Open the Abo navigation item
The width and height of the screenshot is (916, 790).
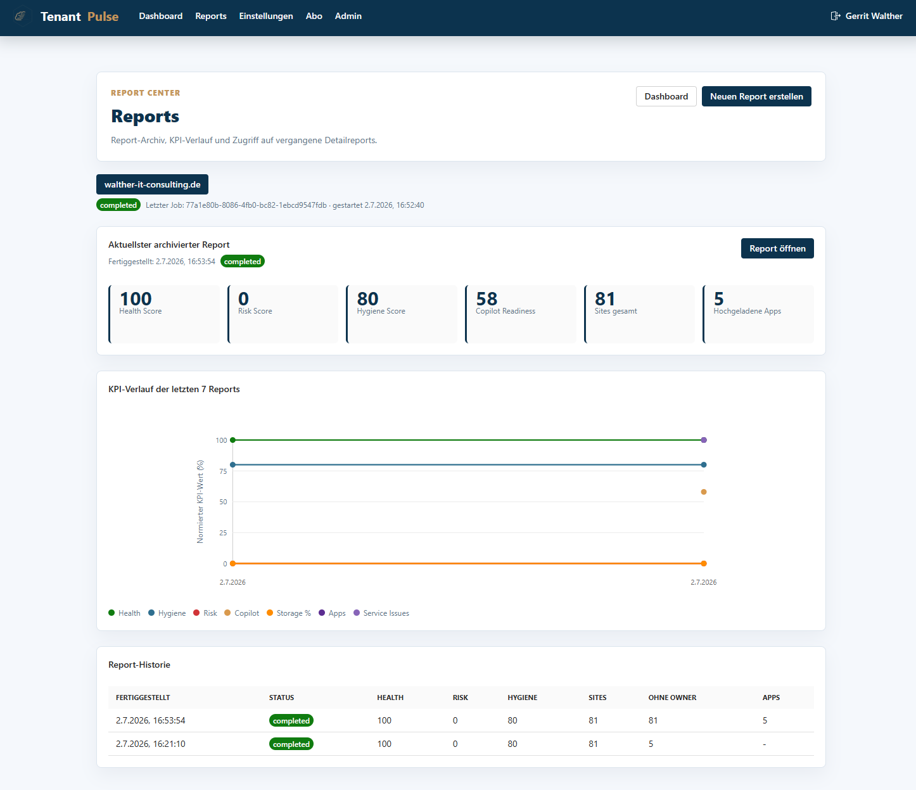[314, 16]
